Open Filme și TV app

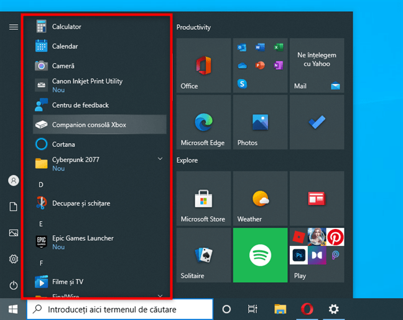(x=100, y=281)
